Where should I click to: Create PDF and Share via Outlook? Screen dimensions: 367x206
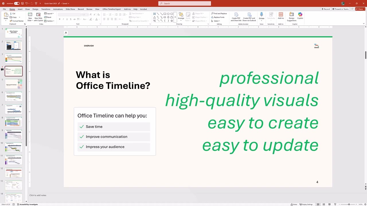pyautogui.click(x=249, y=17)
